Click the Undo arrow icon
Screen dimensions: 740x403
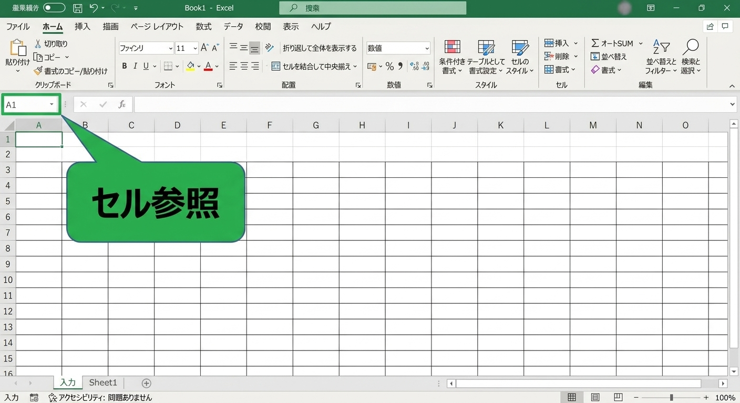click(94, 8)
